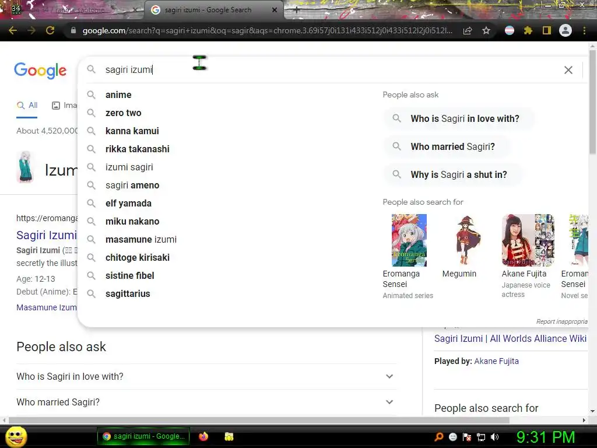Select the 'masamune izumi' suggestion
The image size is (597, 448).
click(x=141, y=240)
